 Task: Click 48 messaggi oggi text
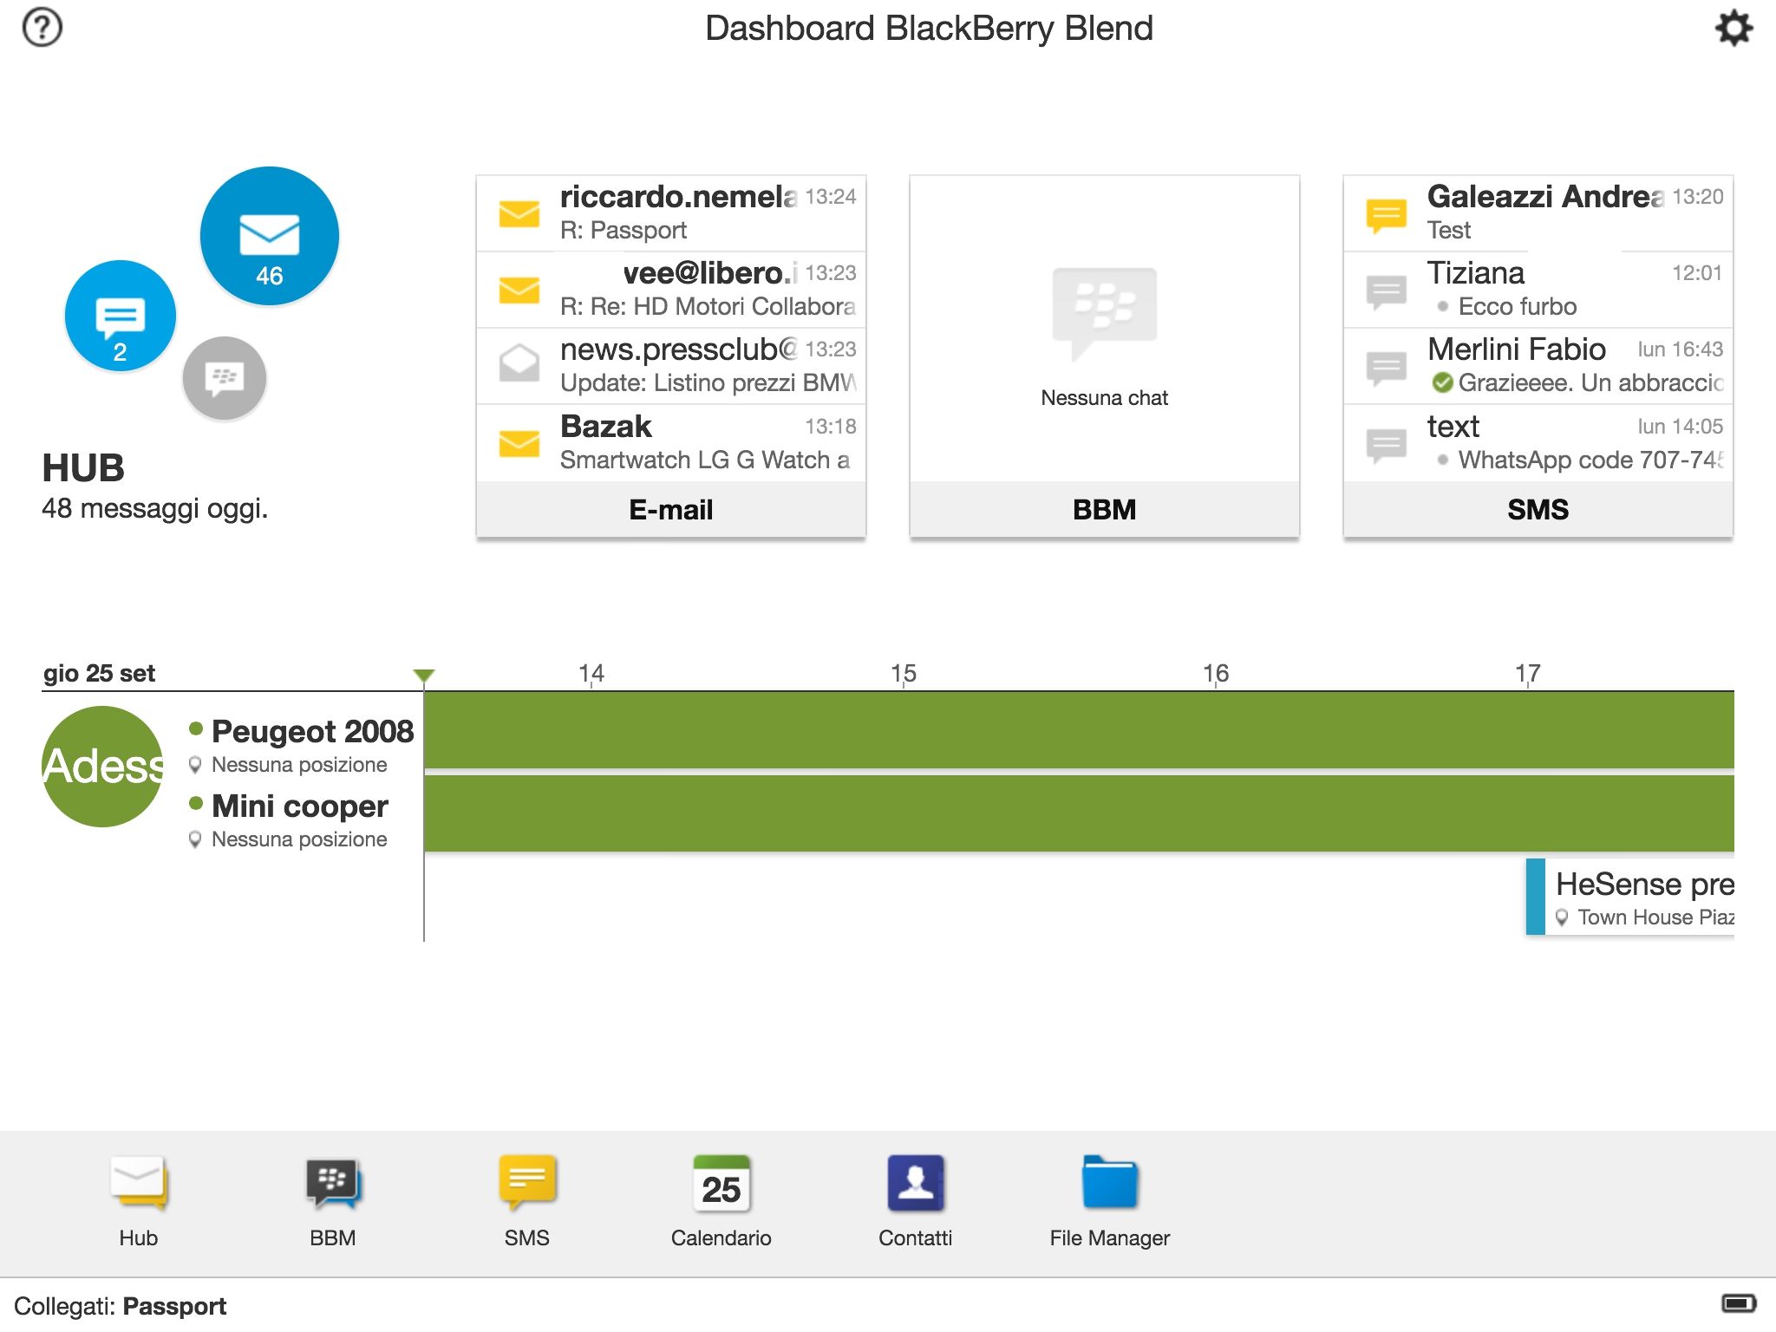[155, 509]
